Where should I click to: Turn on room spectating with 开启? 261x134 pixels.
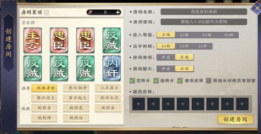pos(166,58)
